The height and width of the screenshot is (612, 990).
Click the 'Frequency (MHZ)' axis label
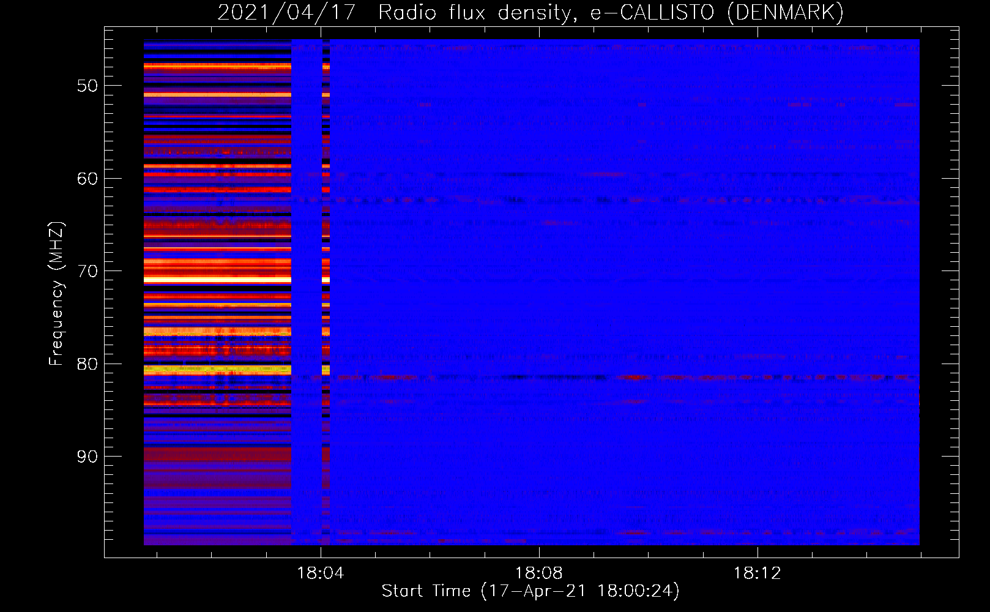pyautogui.click(x=56, y=294)
